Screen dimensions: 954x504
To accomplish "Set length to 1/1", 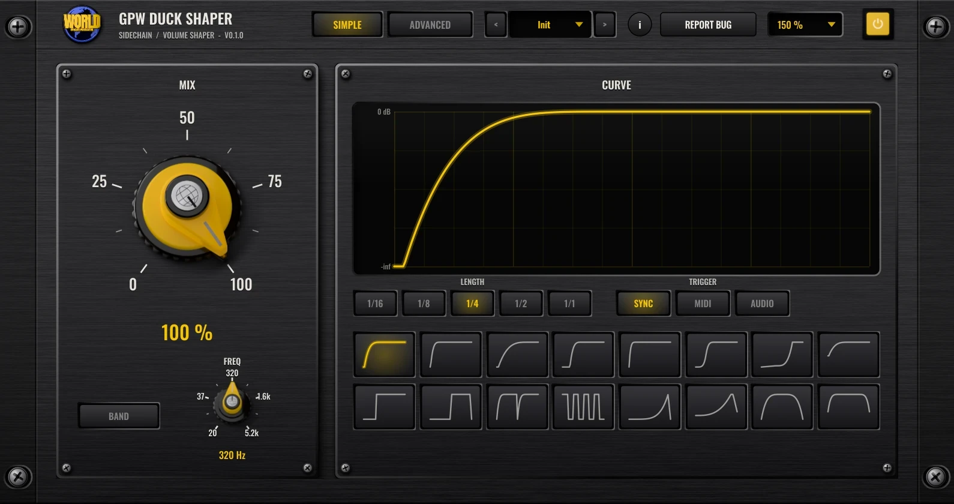I will pyautogui.click(x=569, y=304).
